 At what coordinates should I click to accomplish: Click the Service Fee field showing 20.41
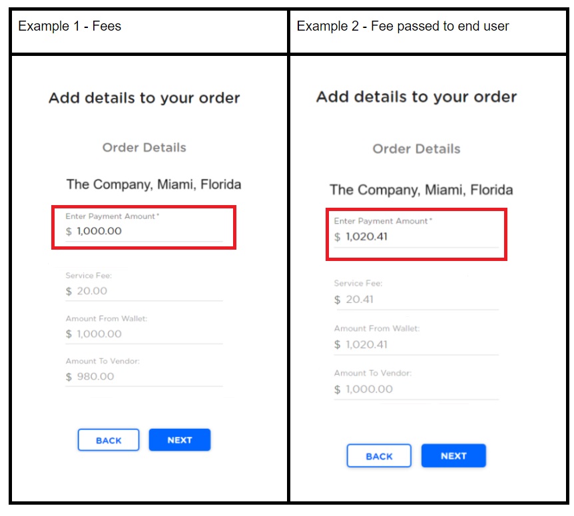click(x=416, y=300)
